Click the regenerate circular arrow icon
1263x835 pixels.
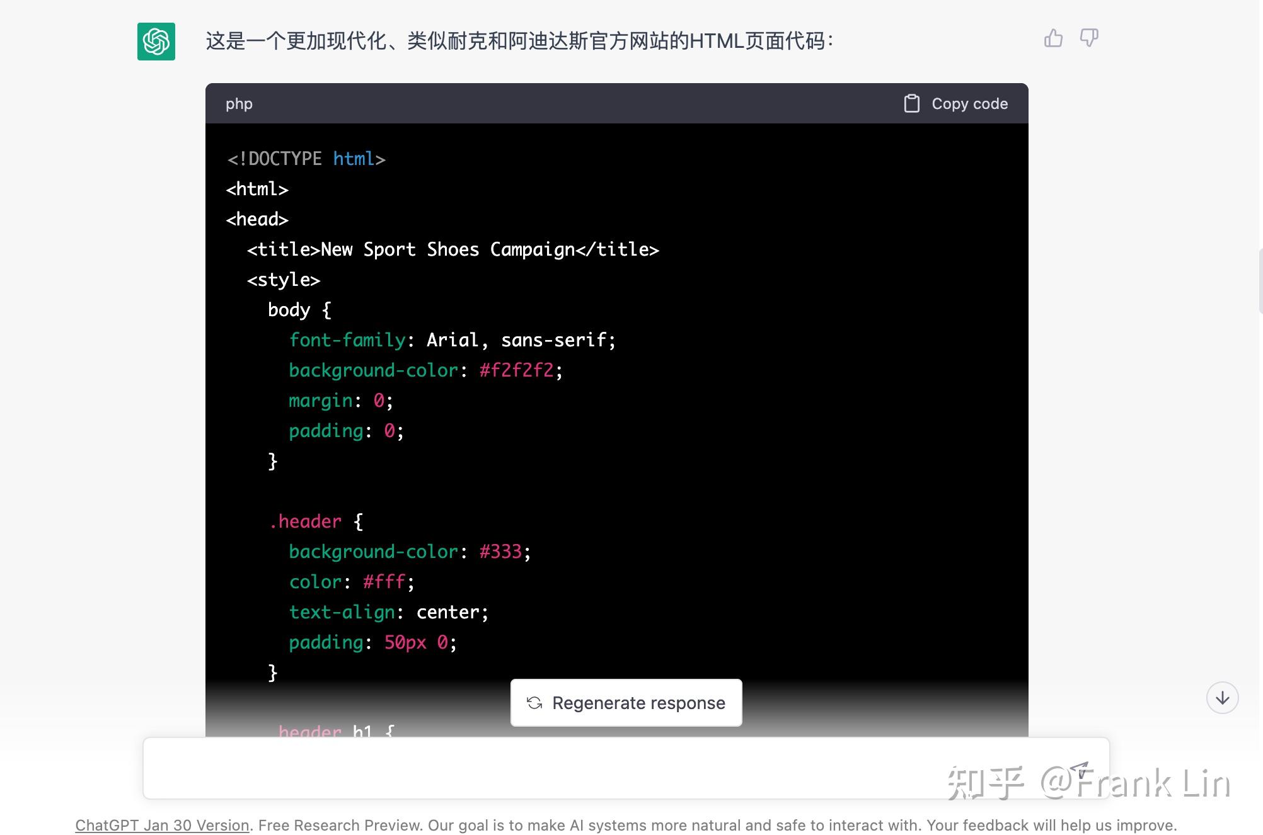[x=535, y=702]
